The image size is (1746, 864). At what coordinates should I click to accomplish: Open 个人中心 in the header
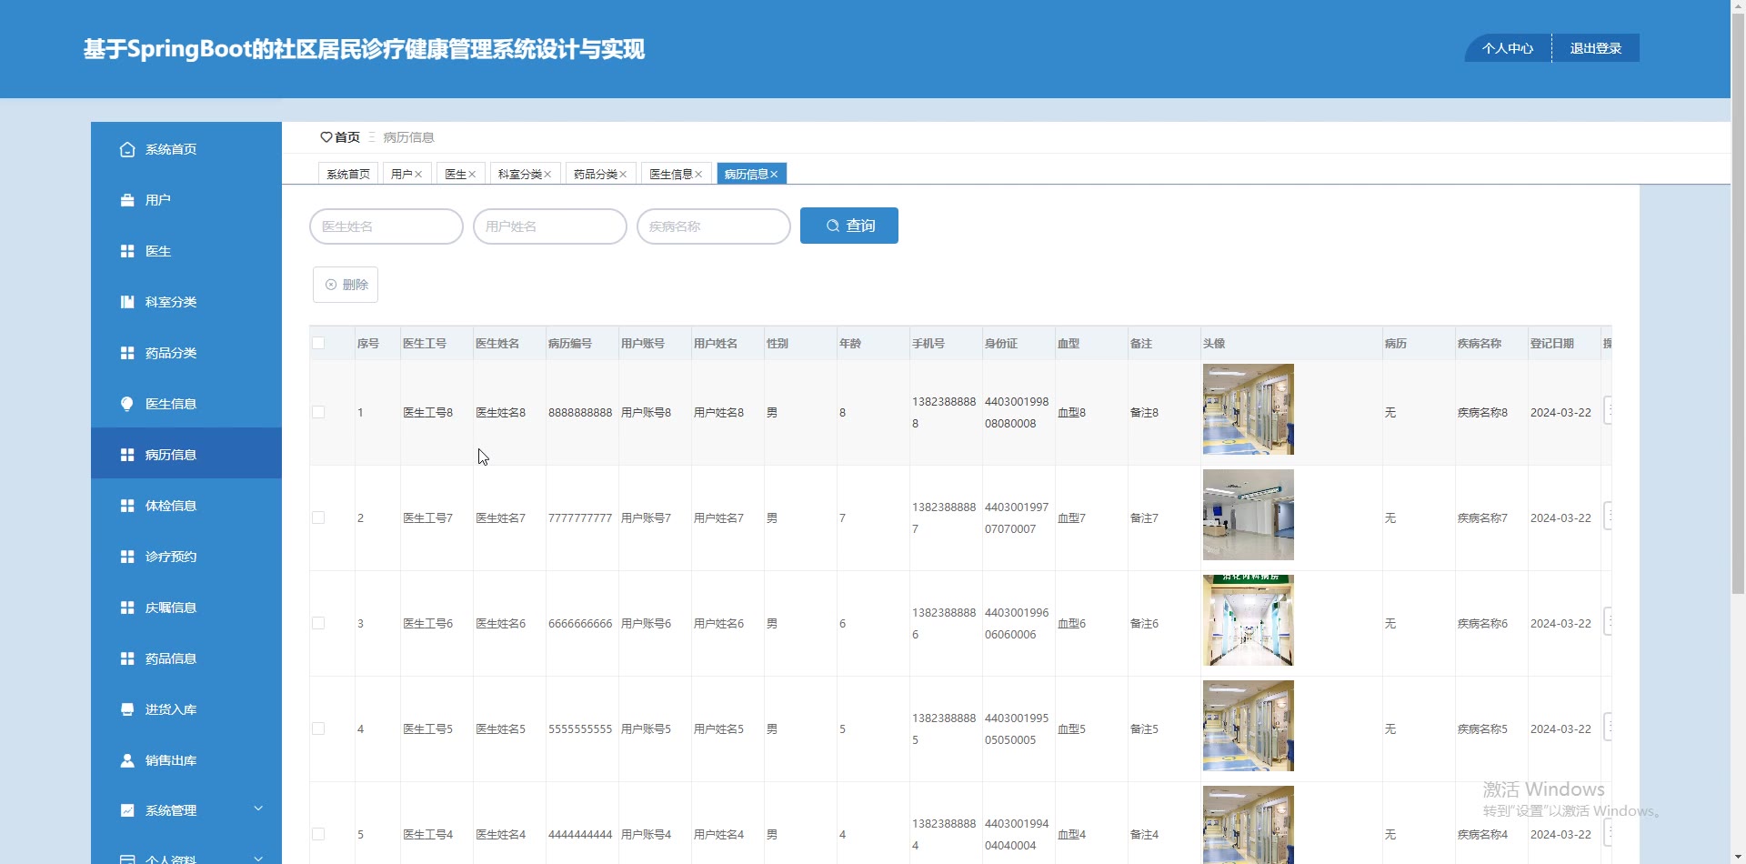click(x=1508, y=48)
